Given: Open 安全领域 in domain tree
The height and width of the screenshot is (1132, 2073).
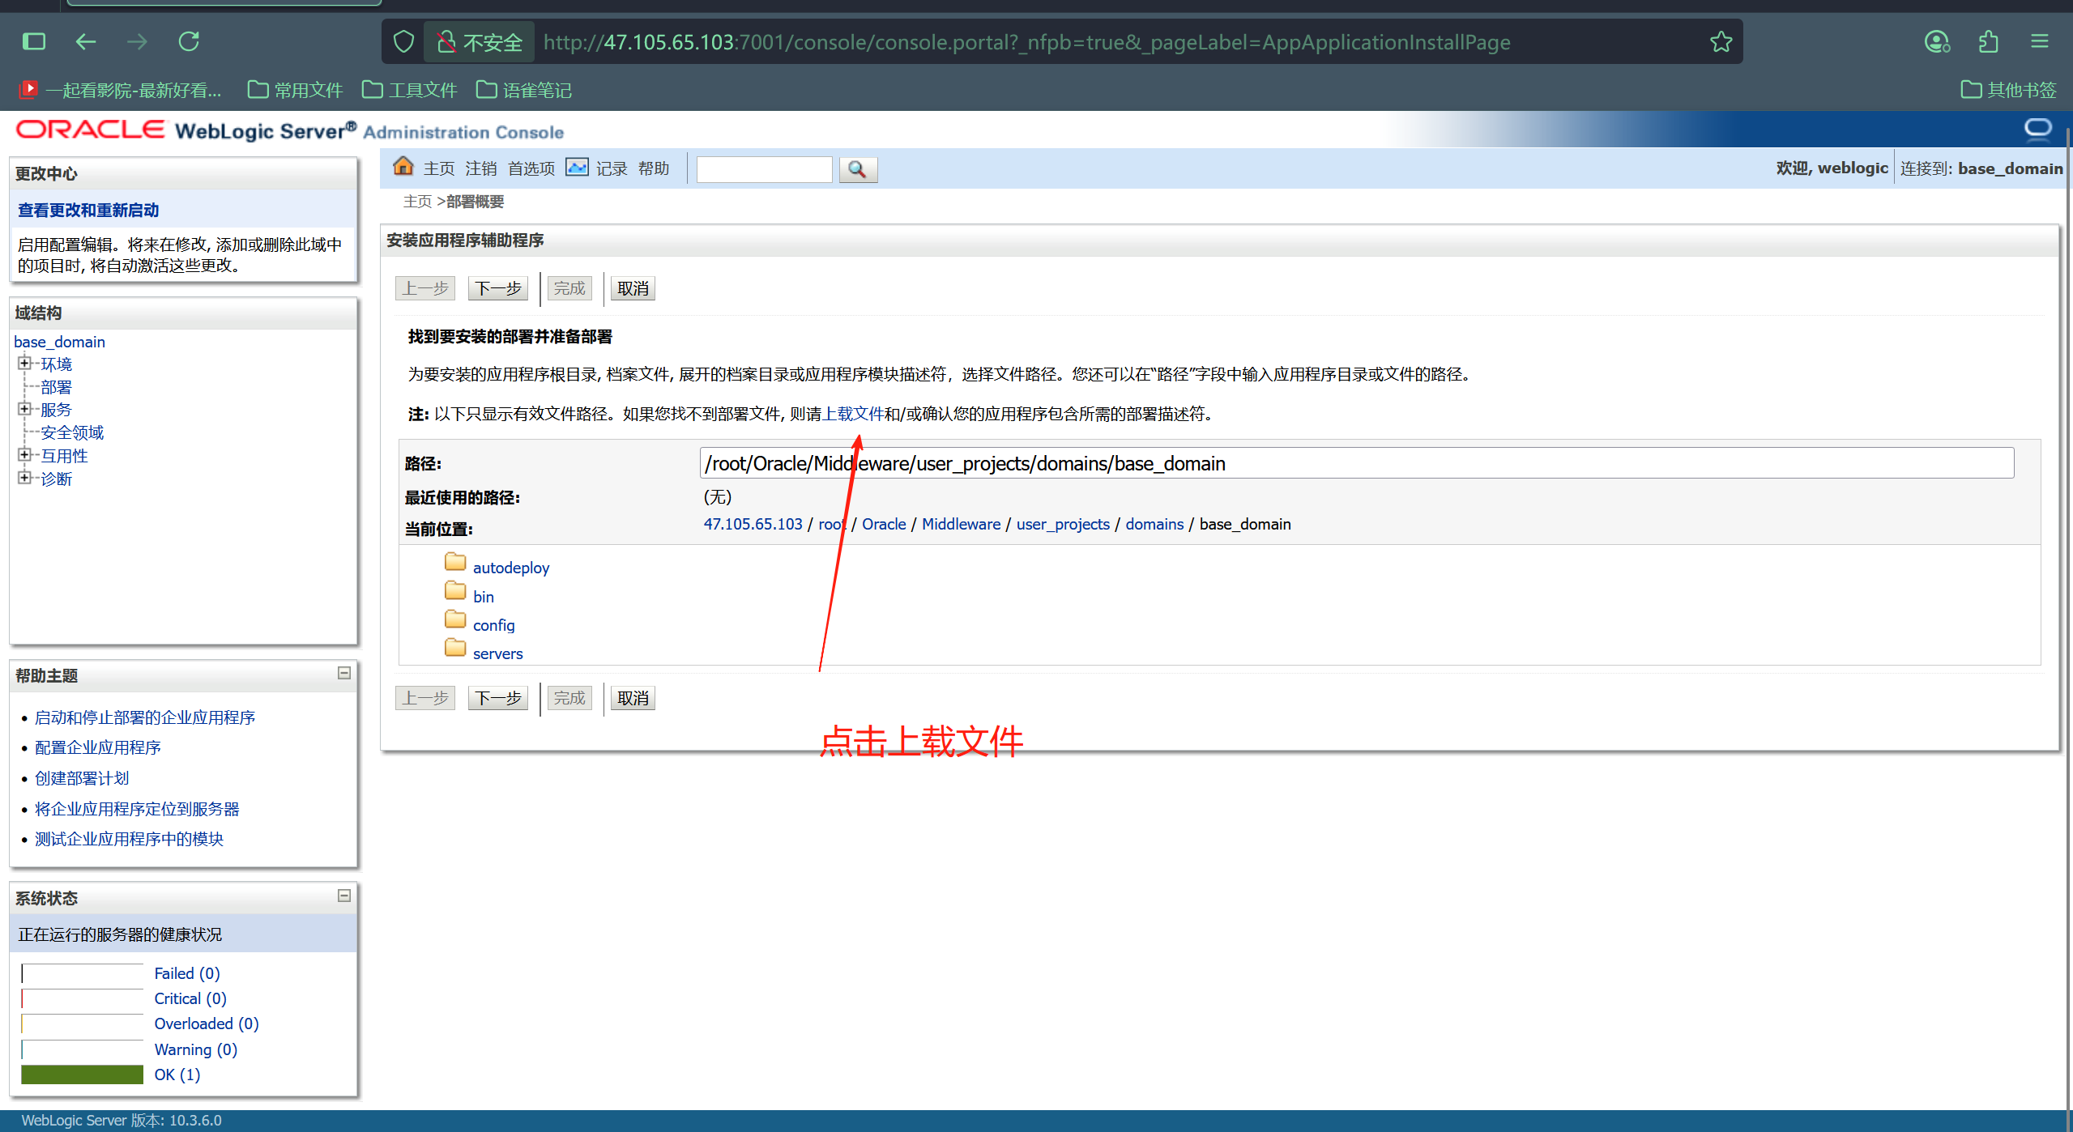Looking at the screenshot, I should (72, 432).
